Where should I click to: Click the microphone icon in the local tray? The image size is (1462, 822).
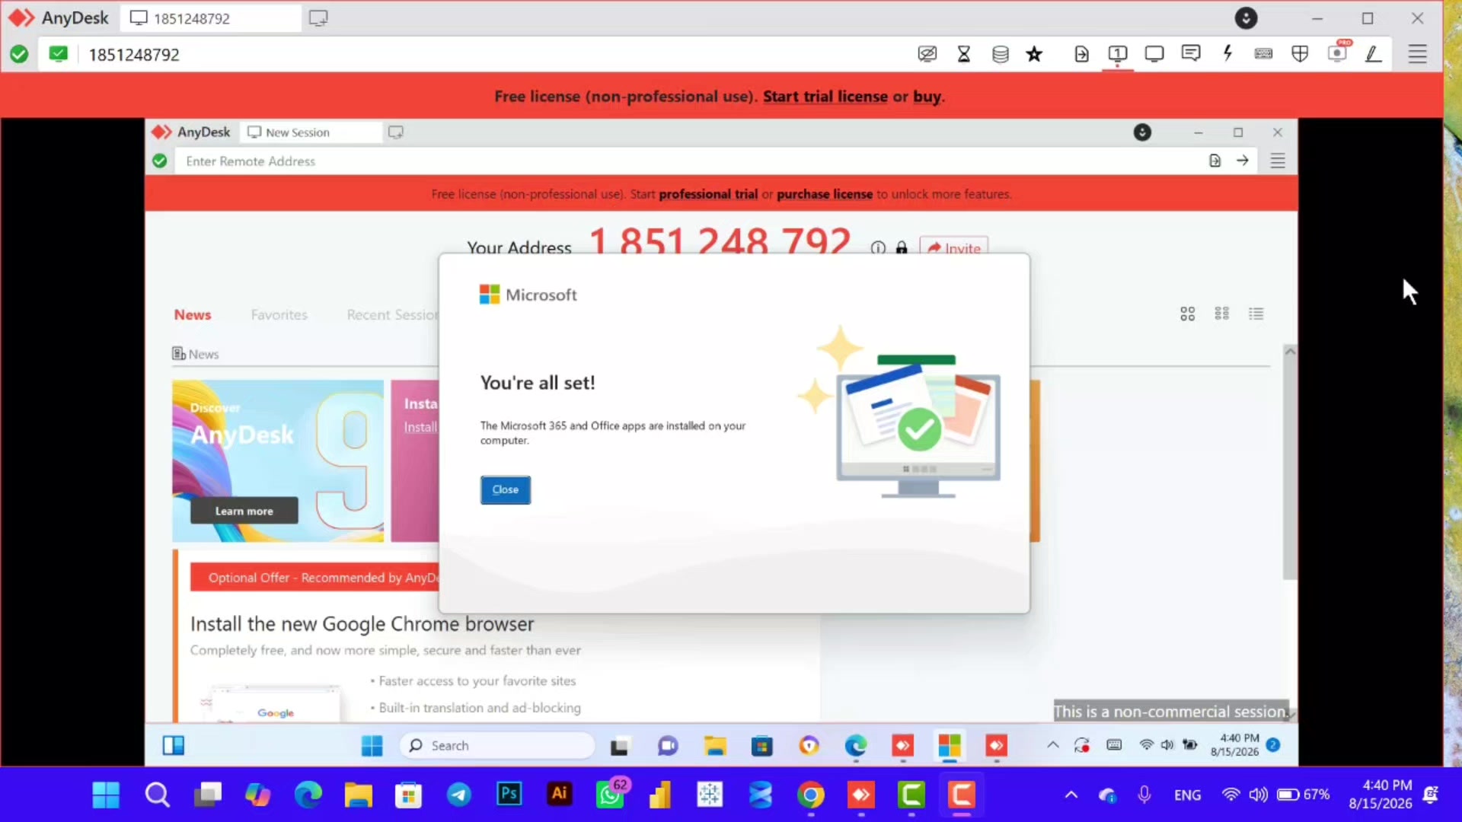point(1144,795)
